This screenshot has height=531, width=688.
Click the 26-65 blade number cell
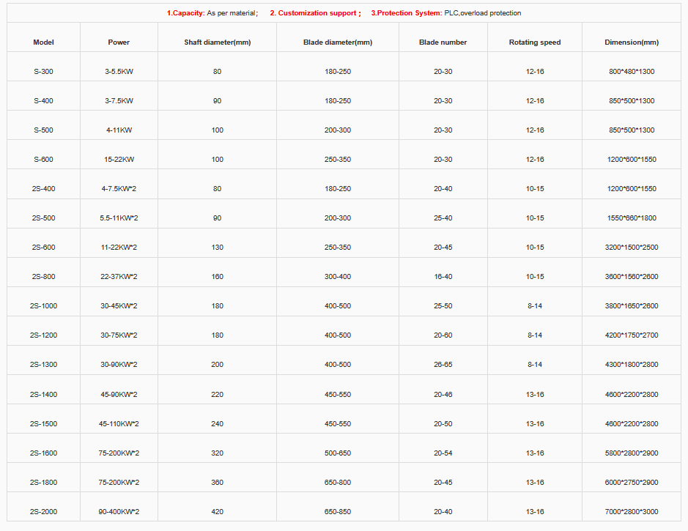443,365
